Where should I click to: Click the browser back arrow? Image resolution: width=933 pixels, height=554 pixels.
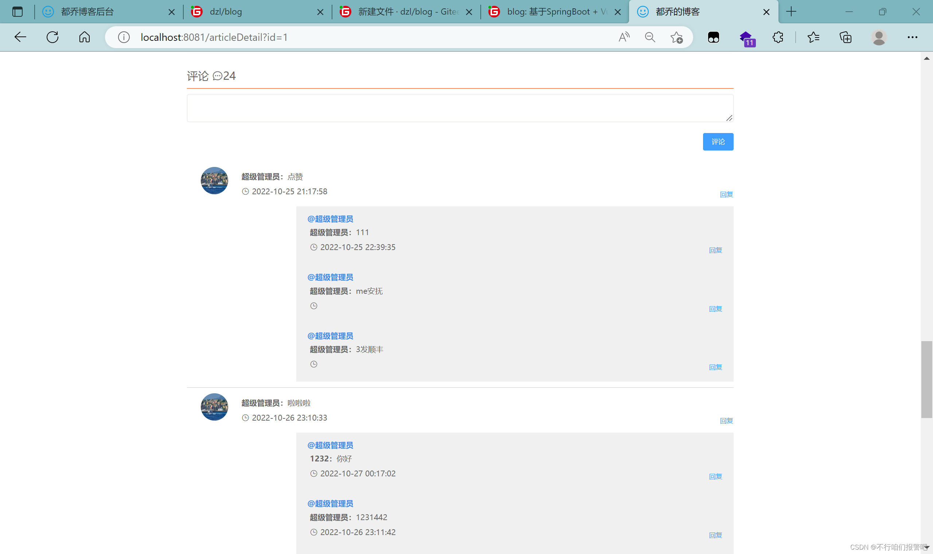coord(20,37)
